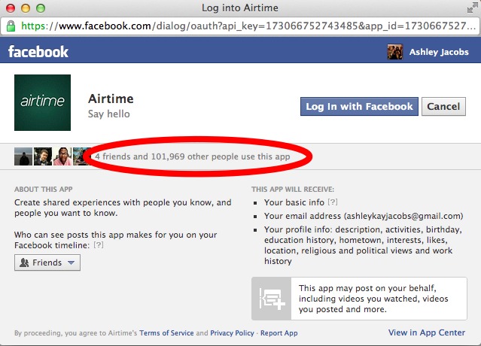Click the fullscreen arrows icon in the title bar

pyautogui.click(x=472, y=8)
